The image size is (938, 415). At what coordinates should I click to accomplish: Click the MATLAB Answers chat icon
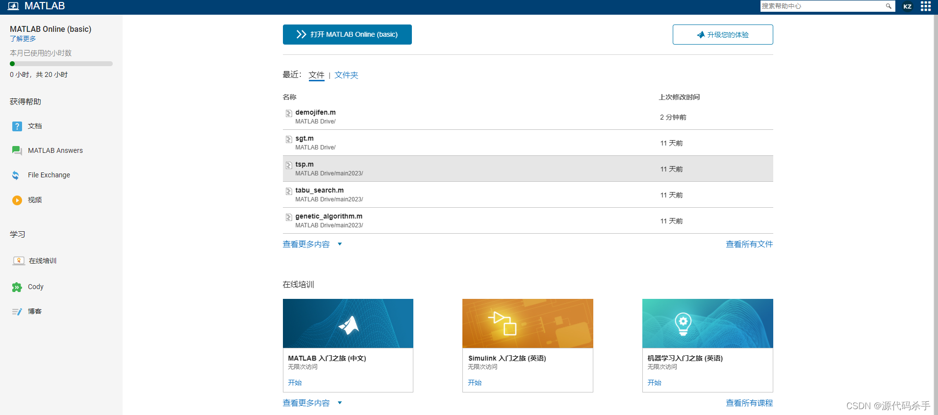pos(17,150)
